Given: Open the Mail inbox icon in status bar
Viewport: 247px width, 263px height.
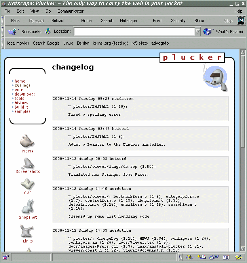Looking at the screenshot, I should pos(201,257).
